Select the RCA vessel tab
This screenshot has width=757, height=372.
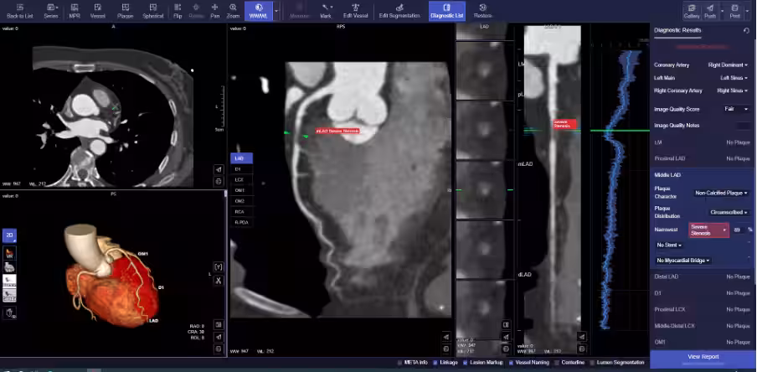[239, 212]
